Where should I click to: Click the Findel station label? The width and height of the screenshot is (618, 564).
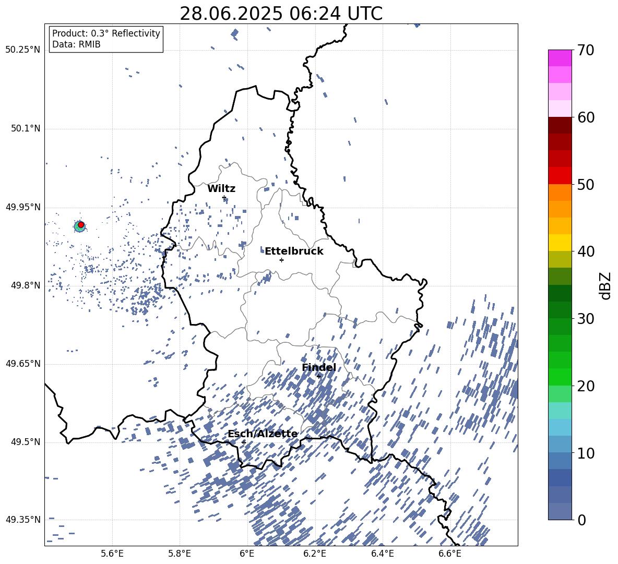coord(319,367)
